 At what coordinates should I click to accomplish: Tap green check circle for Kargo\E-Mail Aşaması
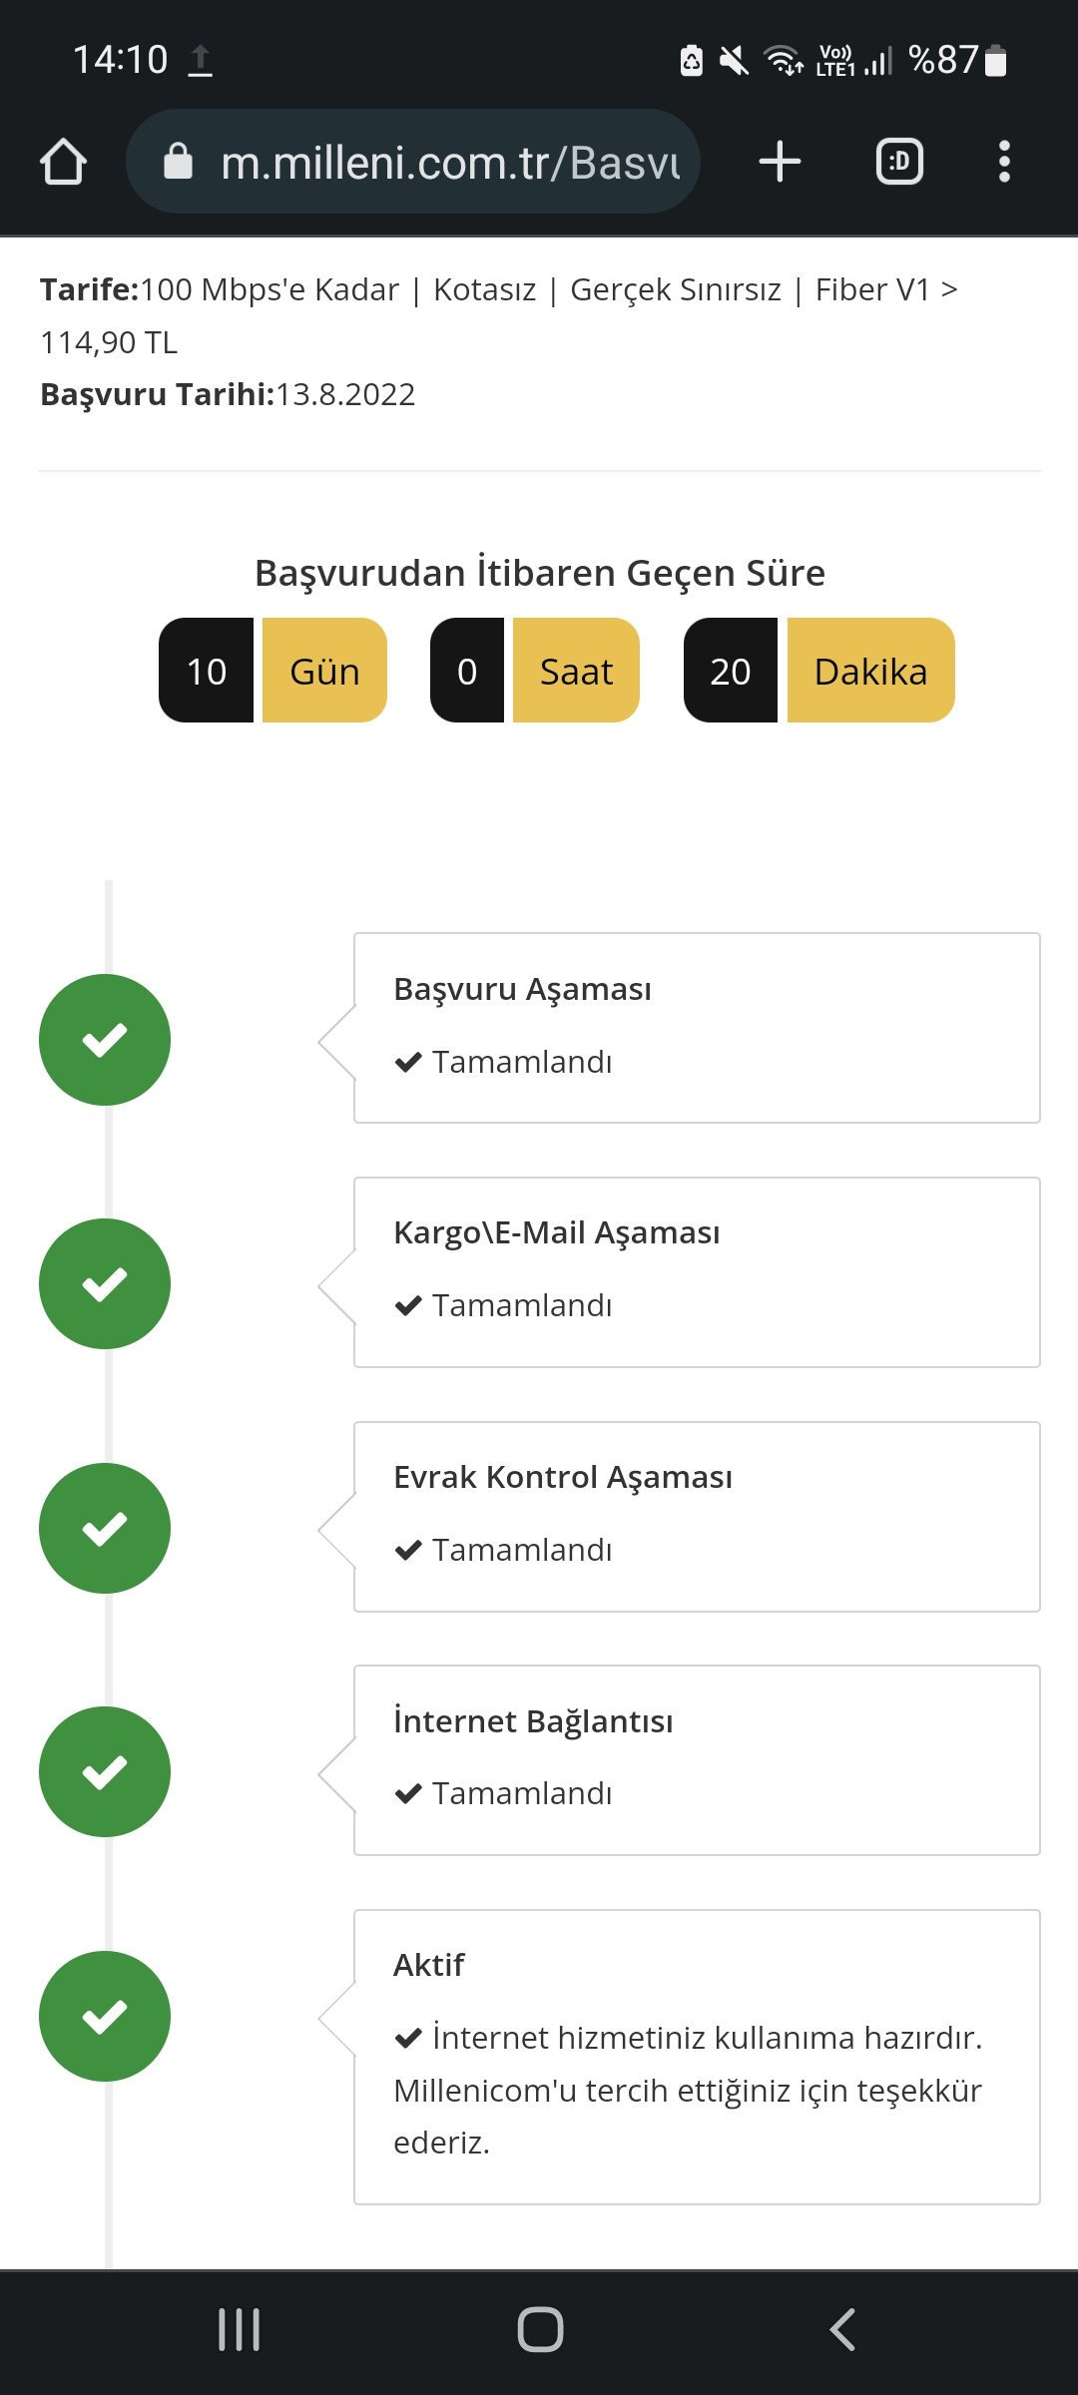[105, 1283]
